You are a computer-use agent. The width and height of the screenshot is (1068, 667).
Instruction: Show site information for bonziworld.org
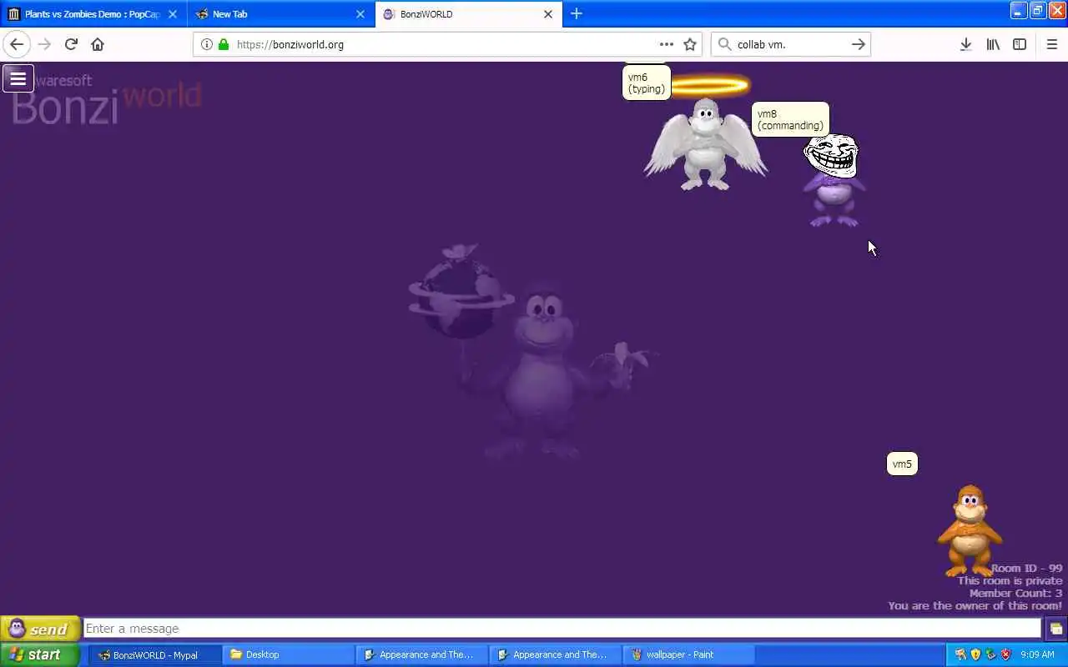click(207, 44)
